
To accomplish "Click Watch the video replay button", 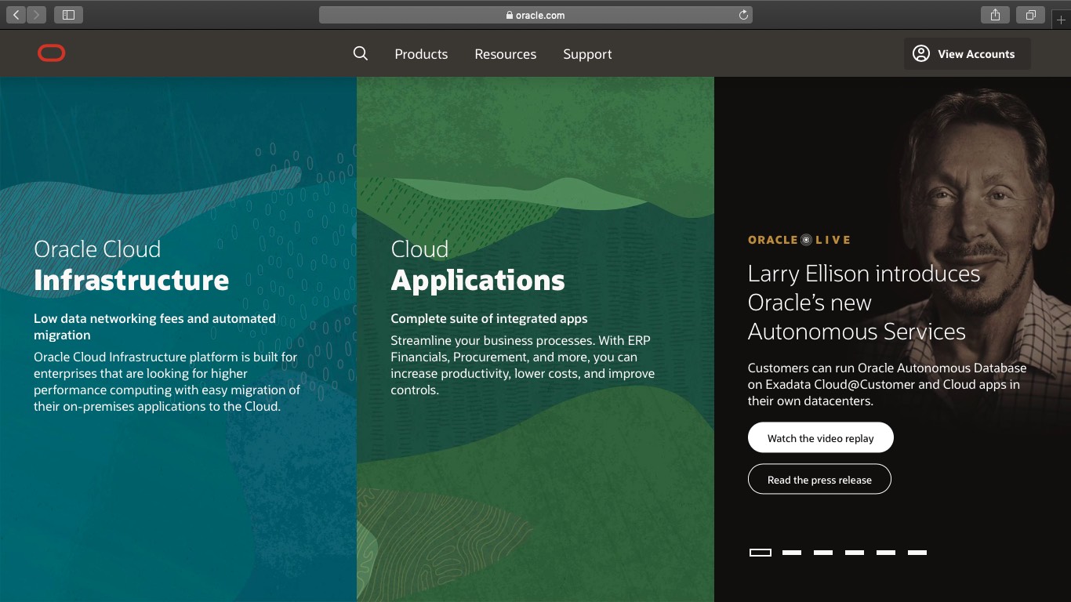I will coord(820,438).
